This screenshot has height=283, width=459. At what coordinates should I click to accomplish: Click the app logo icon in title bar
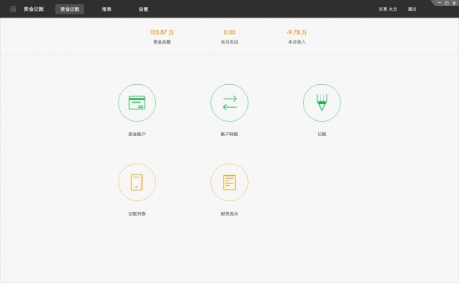[13, 9]
